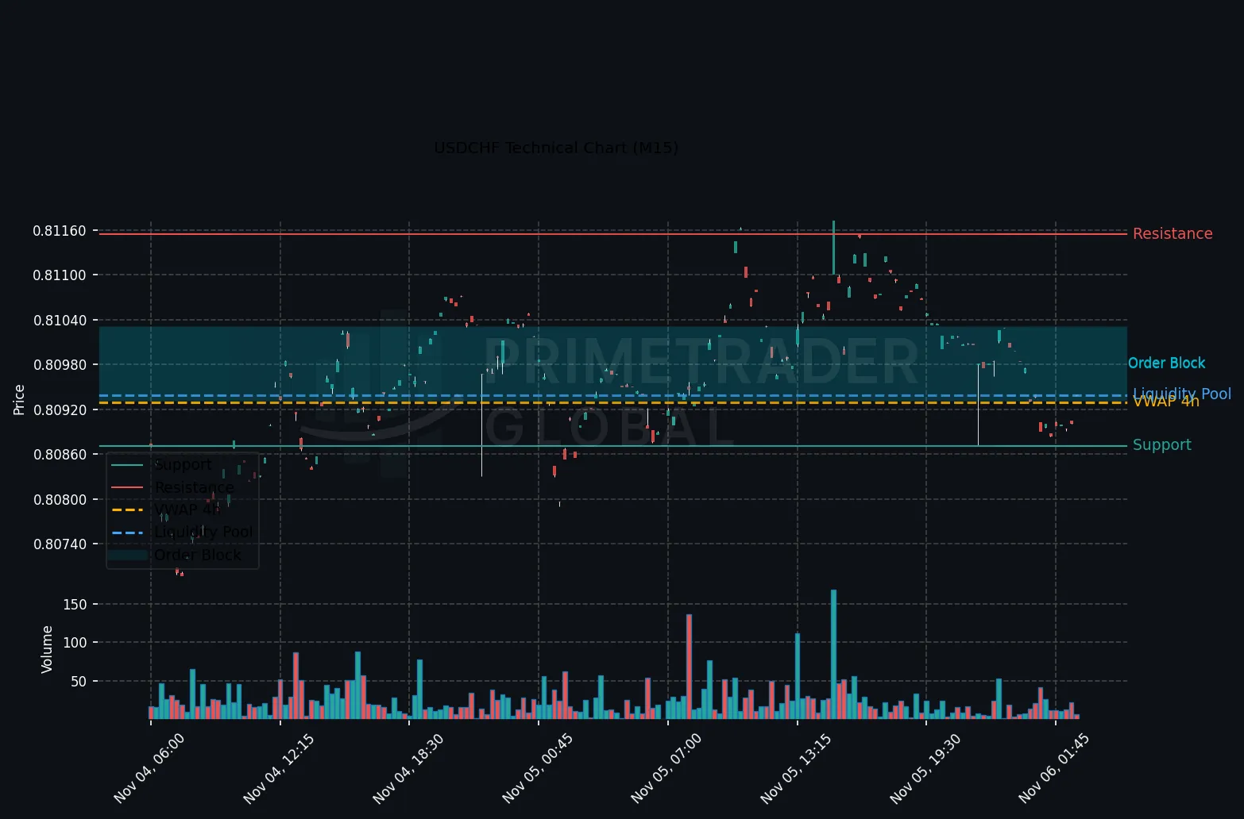1244x819 pixels.
Task: Click the Price axis title
Action: point(20,399)
